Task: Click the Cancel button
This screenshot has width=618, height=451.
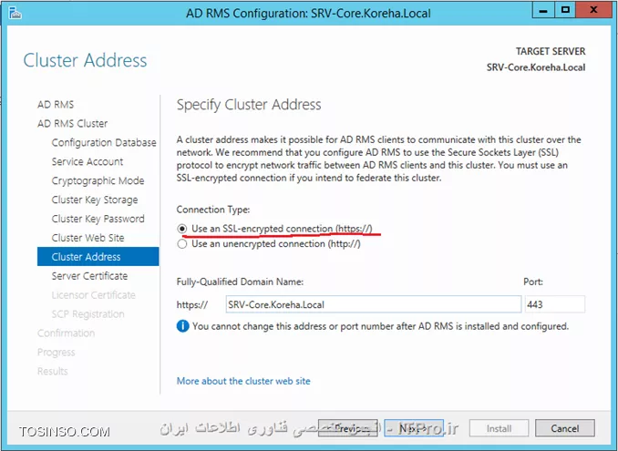Action: (x=565, y=428)
